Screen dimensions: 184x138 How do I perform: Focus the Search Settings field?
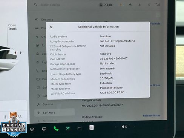50,5
